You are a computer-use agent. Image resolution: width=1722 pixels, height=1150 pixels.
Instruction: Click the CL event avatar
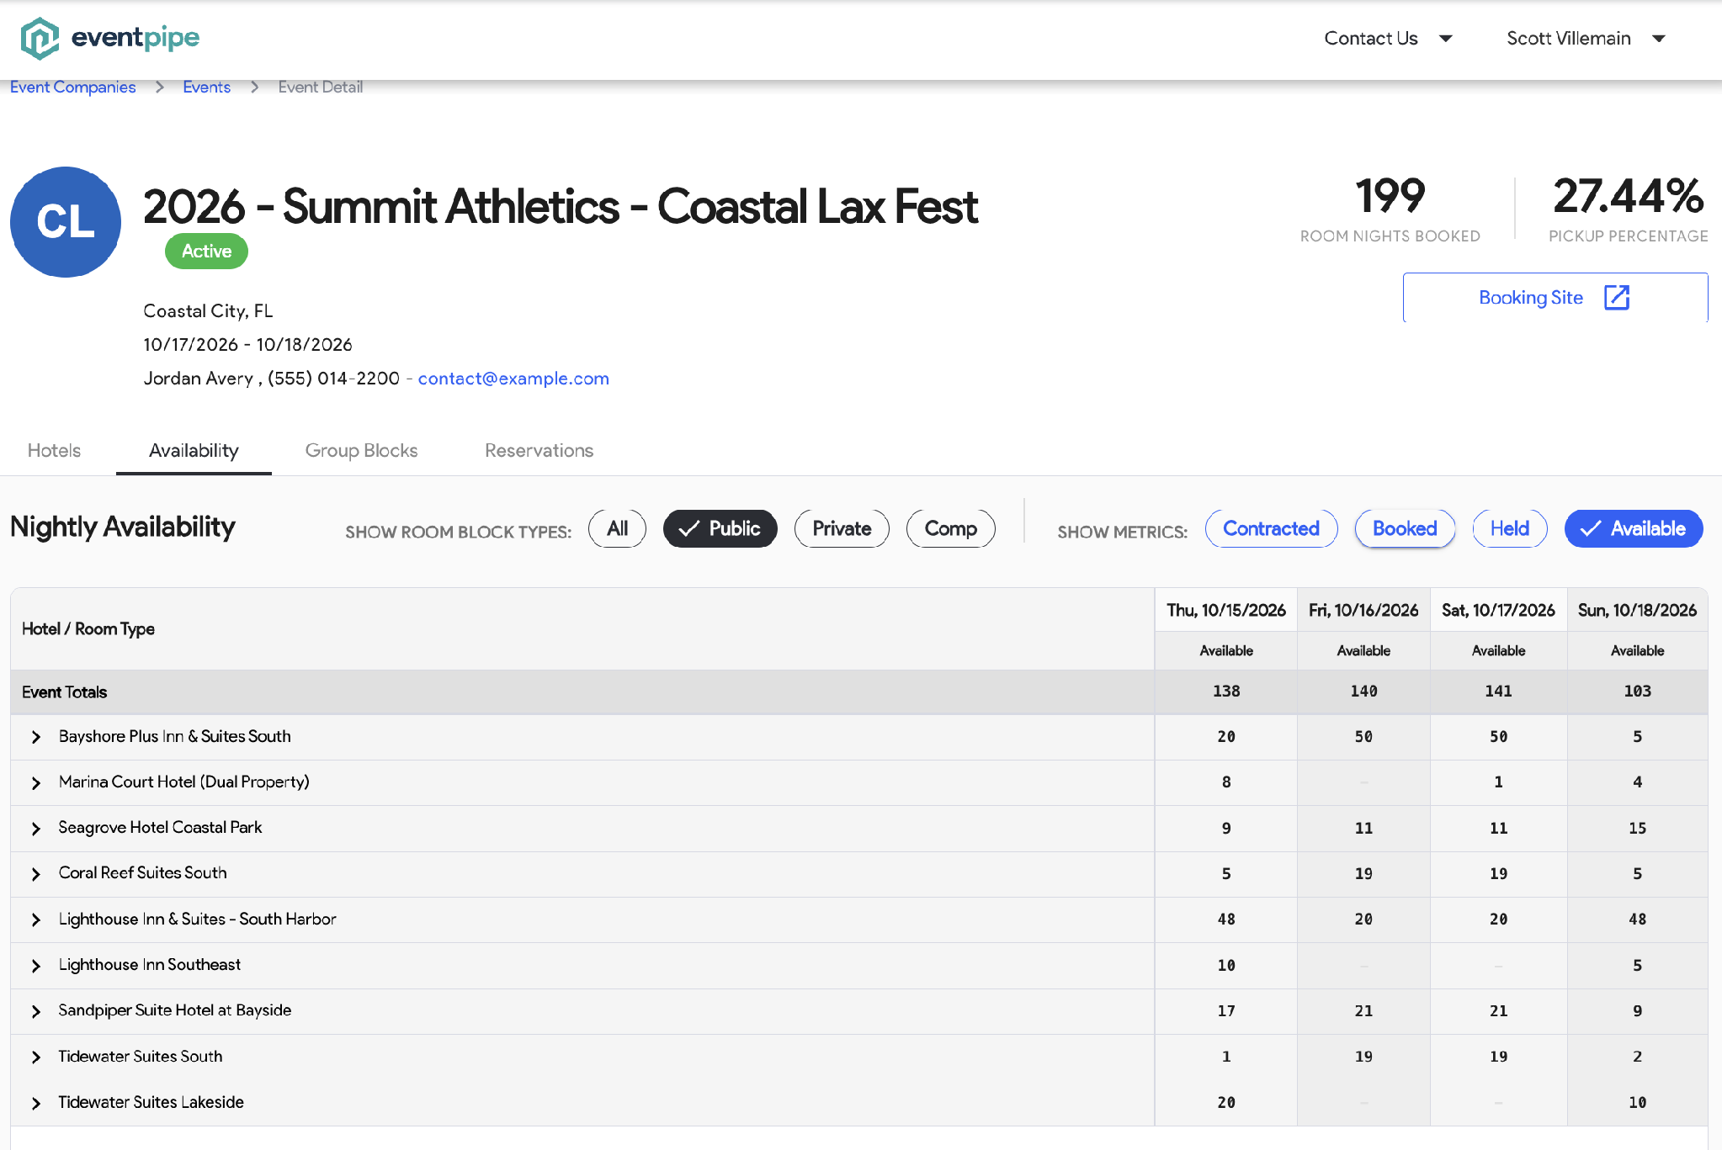66,222
